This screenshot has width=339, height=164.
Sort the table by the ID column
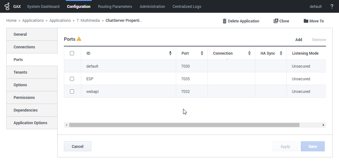coord(170,53)
